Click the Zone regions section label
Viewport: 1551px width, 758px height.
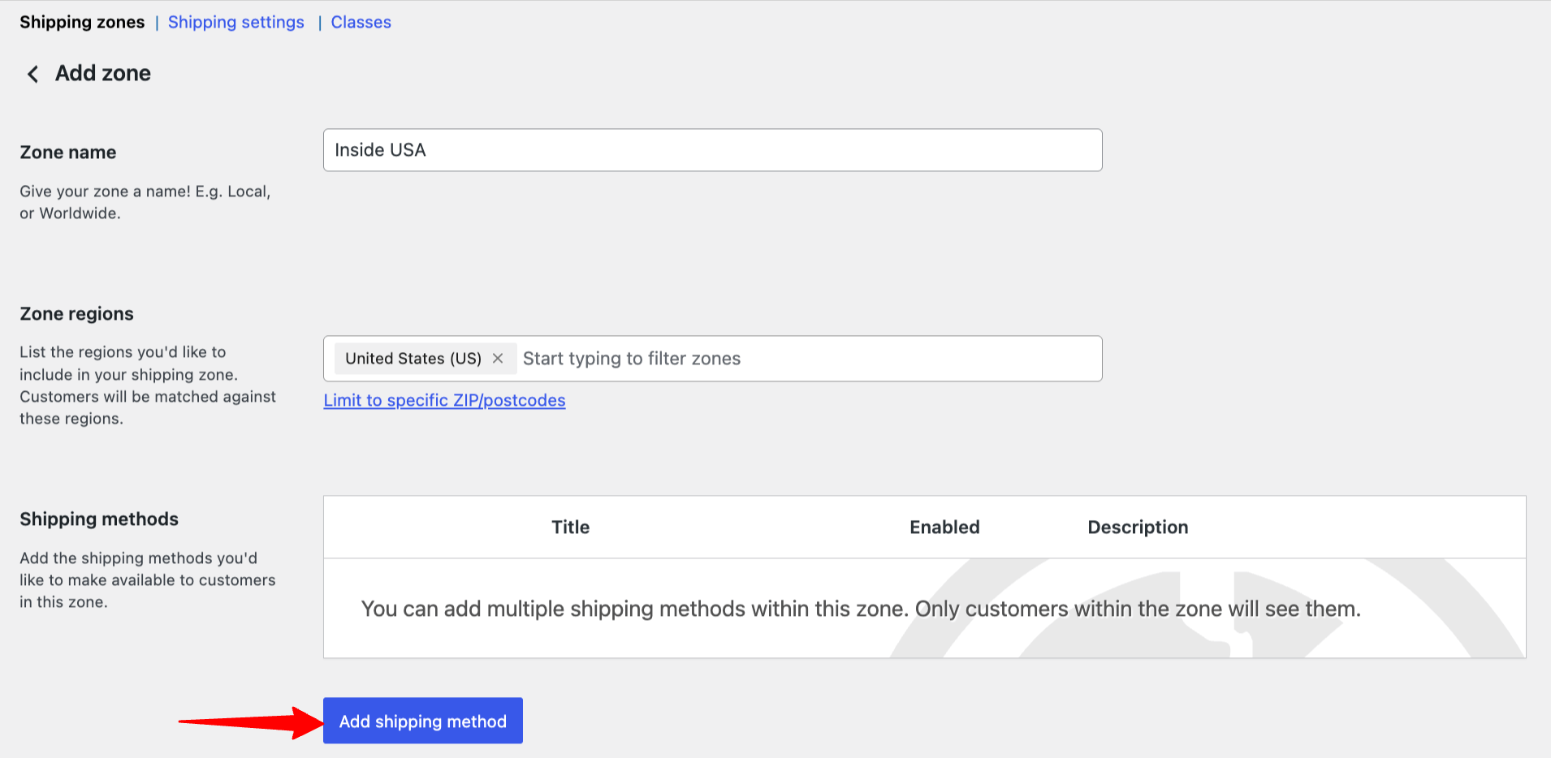(x=76, y=314)
